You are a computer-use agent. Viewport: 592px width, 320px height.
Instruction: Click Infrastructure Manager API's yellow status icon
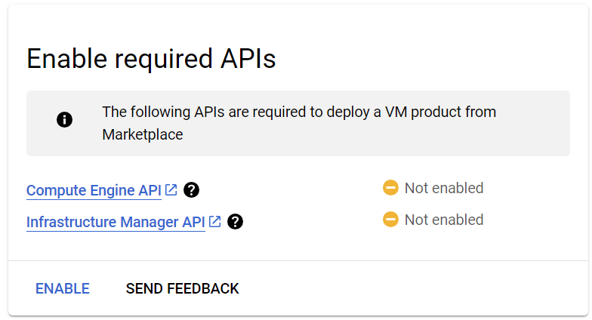pyautogui.click(x=390, y=220)
